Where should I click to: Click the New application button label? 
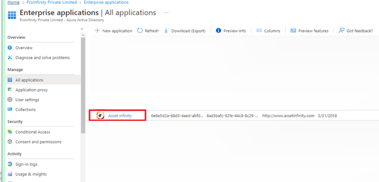[x=117, y=31]
